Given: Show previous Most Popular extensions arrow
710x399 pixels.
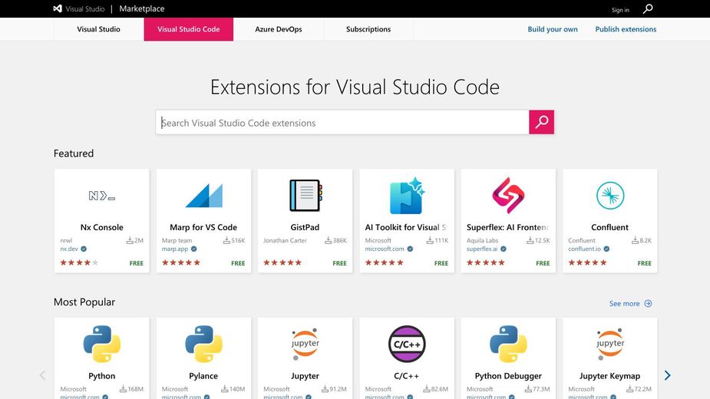Looking at the screenshot, I should (x=42, y=375).
